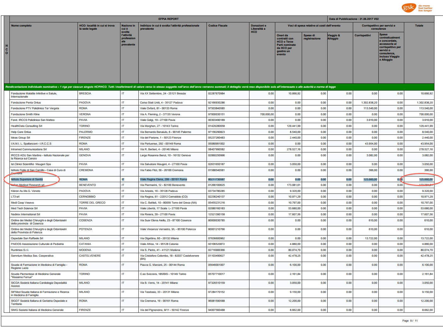This screenshot has width=443, height=327.
Task: Select the Totale column header
Action: coord(419,26)
